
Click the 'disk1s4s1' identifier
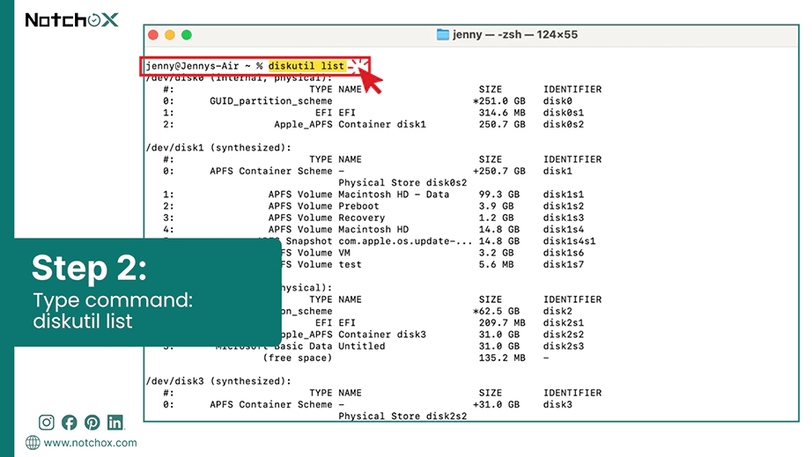pyautogui.click(x=569, y=241)
